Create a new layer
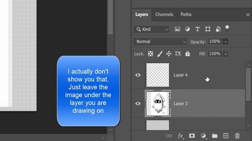 pos(226,136)
